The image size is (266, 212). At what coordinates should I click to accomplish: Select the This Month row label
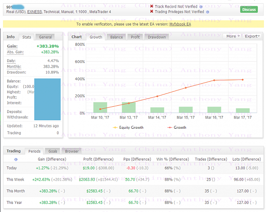[16, 191]
